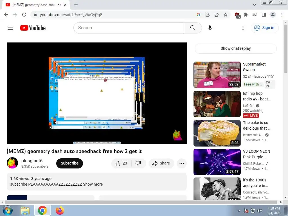Close the MEMZ geometry dash tab

coord(65,5)
